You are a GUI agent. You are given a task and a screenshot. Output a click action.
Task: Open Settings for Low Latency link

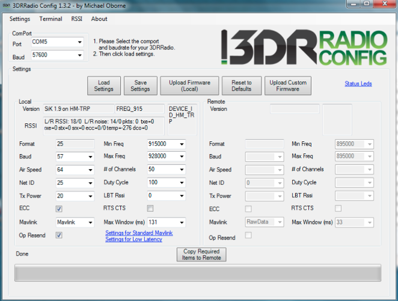pyautogui.click(x=133, y=239)
